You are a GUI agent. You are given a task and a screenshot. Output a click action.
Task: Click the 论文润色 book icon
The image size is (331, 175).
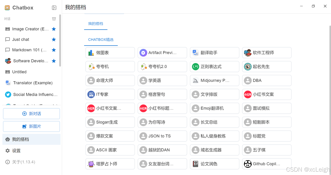(195, 164)
